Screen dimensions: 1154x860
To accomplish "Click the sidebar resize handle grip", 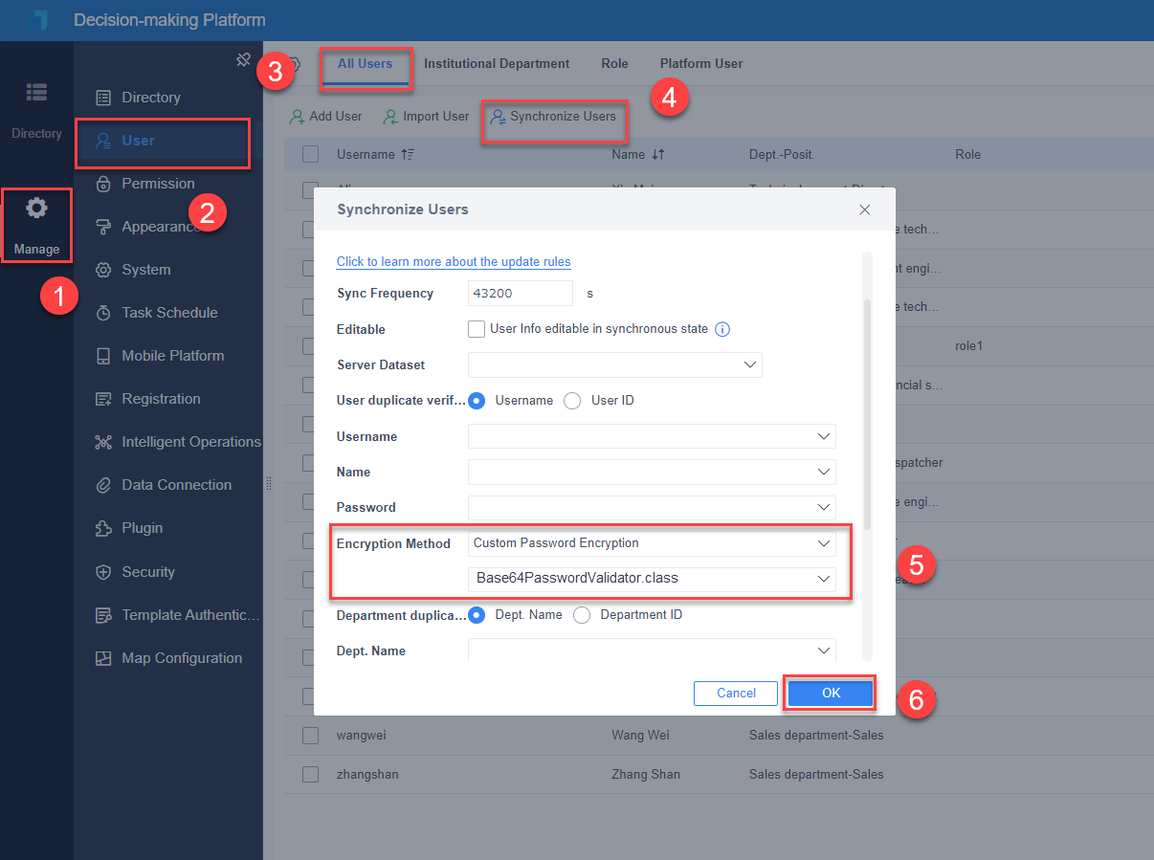I will (269, 484).
